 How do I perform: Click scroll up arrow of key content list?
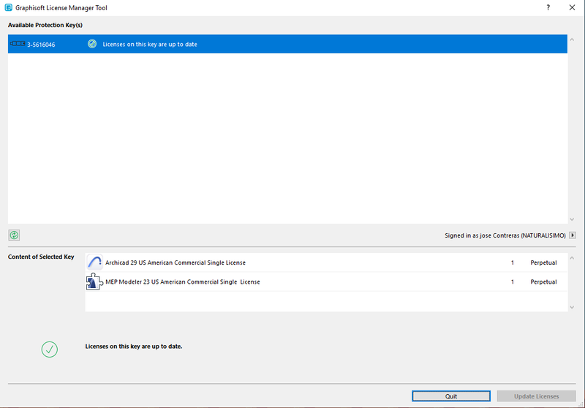tap(572, 258)
